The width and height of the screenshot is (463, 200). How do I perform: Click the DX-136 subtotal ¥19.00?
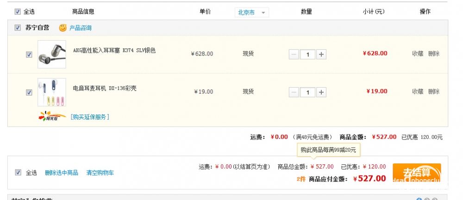click(377, 91)
